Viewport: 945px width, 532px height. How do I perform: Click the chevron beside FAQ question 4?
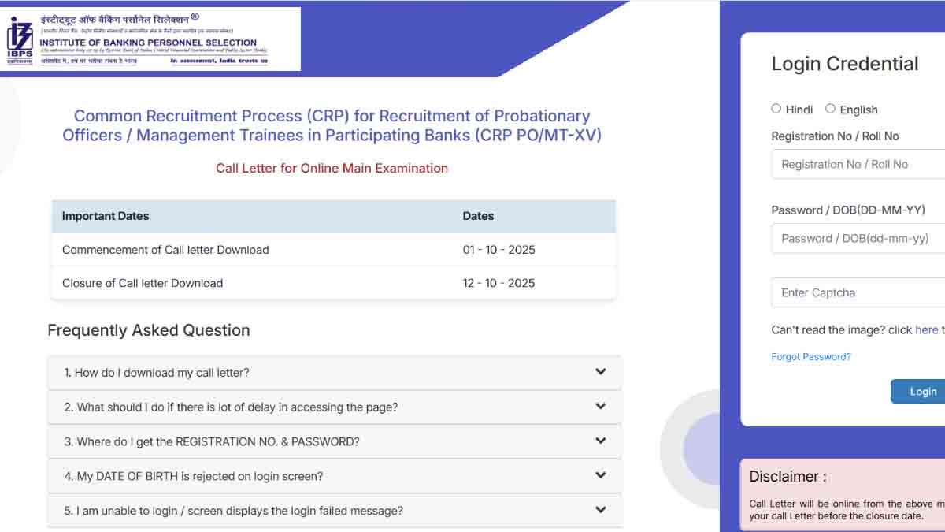pos(600,475)
